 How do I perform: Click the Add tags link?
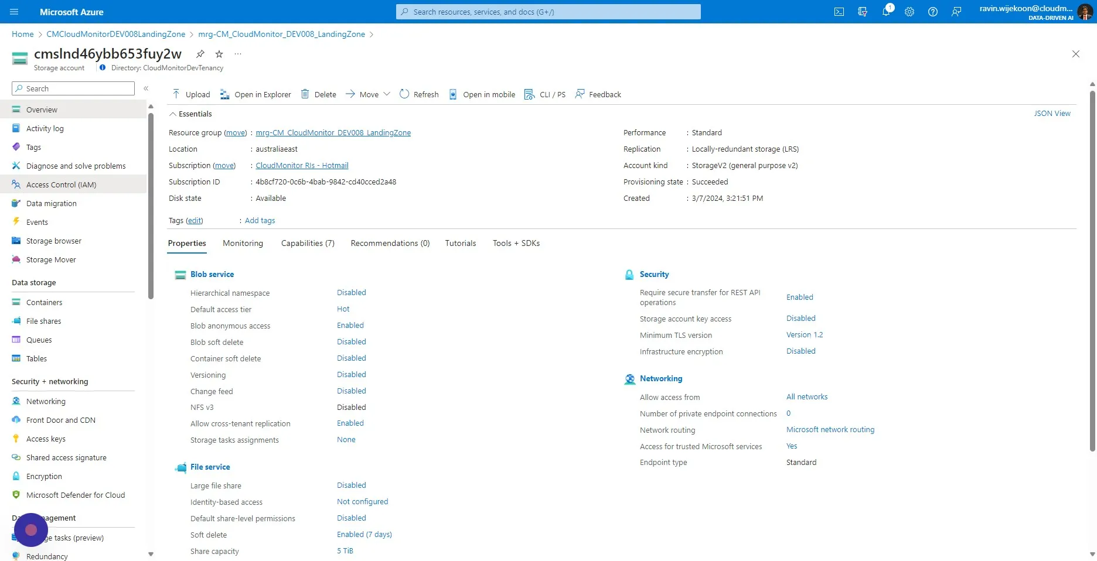click(x=260, y=221)
